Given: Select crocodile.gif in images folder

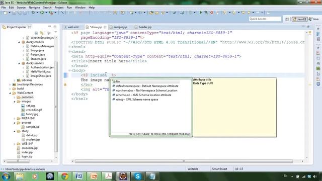Looking at the screenshot, I should [34, 110].
